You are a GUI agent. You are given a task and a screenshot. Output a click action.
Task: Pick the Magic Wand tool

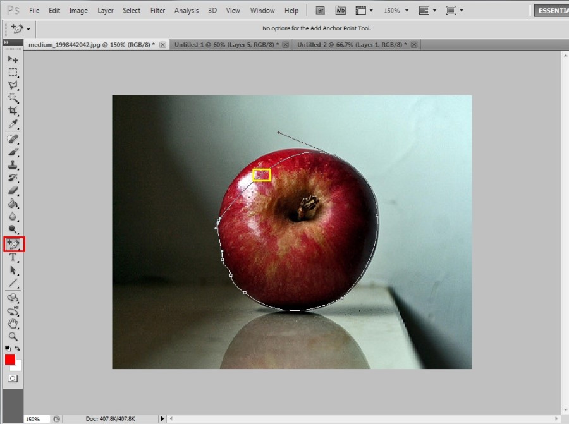tap(13, 98)
